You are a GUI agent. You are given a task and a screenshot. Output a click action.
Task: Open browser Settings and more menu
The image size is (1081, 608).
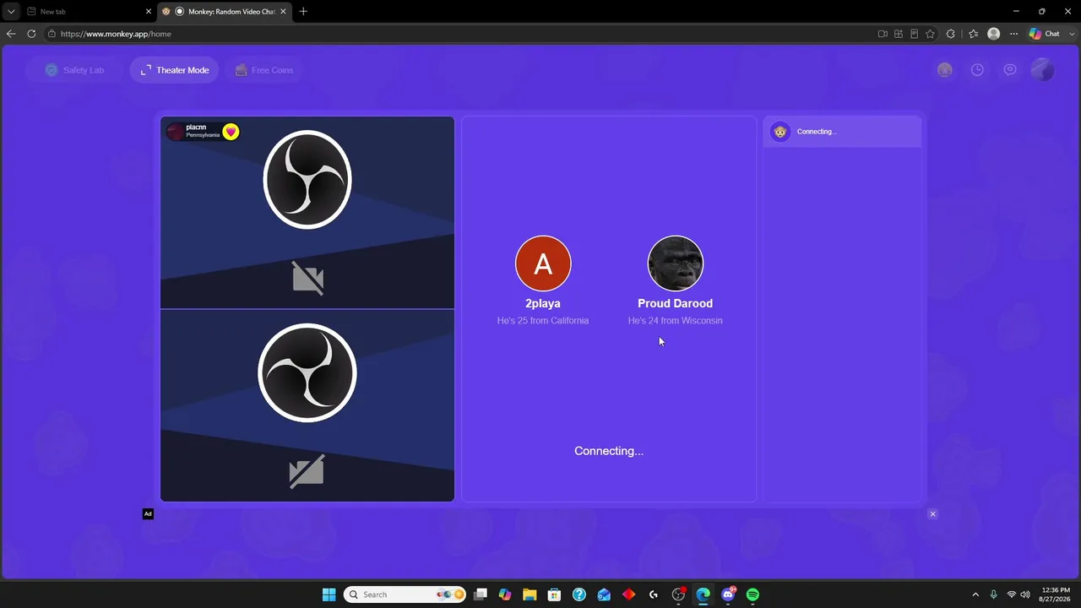pyautogui.click(x=1014, y=34)
